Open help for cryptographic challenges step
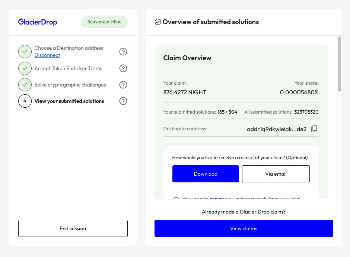This screenshot has width=350, height=257. click(x=123, y=85)
